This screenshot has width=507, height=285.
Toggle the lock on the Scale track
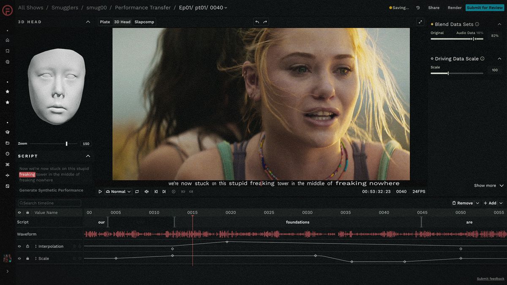(27, 258)
